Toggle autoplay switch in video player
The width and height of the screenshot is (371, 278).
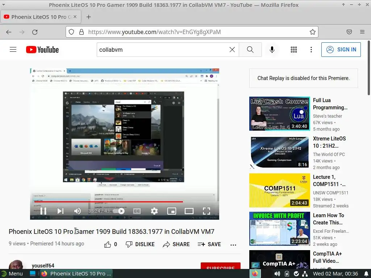[x=119, y=211]
